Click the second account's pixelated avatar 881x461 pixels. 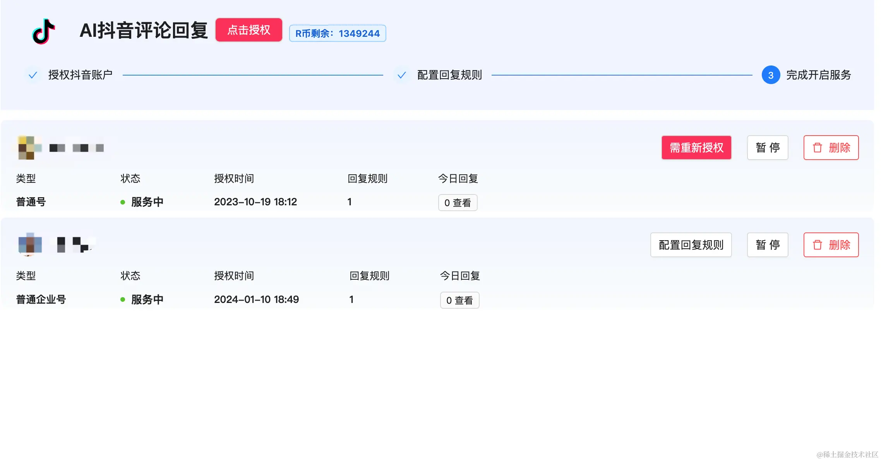(30, 244)
